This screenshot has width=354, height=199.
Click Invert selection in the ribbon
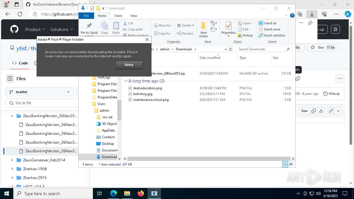point(272,35)
